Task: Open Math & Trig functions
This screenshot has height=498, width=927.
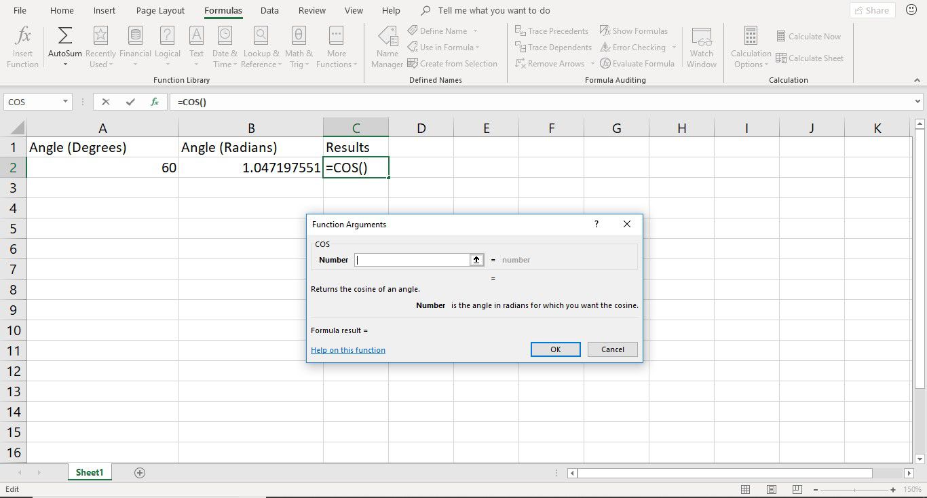Action: (299, 47)
